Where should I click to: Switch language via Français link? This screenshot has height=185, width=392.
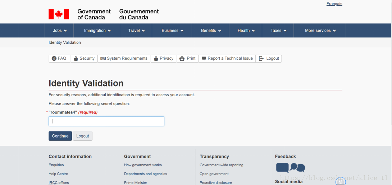point(334,4)
